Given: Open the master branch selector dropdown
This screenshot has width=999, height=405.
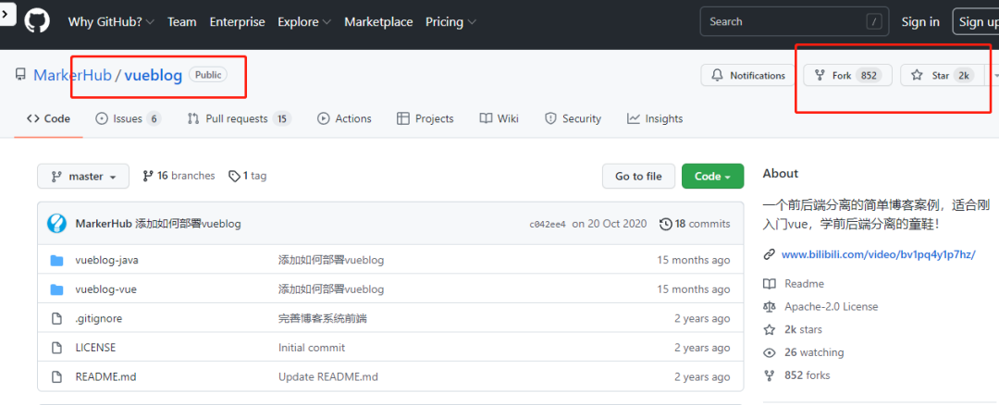Looking at the screenshot, I should pyautogui.click(x=83, y=177).
